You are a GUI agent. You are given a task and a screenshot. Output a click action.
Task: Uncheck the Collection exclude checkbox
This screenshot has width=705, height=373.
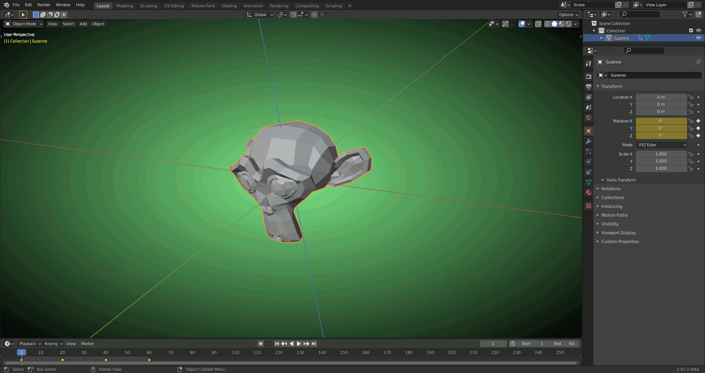(x=691, y=30)
